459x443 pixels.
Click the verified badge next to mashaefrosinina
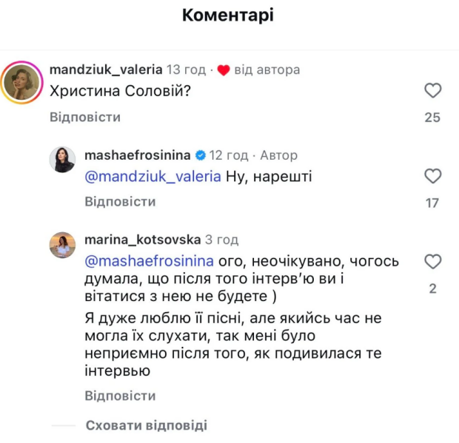tap(200, 156)
